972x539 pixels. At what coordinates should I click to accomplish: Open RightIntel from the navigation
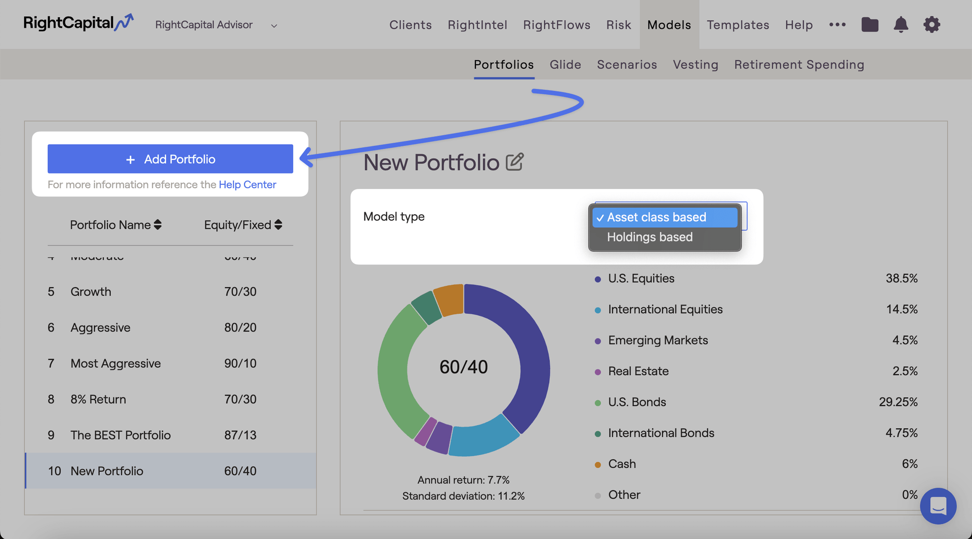pyautogui.click(x=477, y=25)
